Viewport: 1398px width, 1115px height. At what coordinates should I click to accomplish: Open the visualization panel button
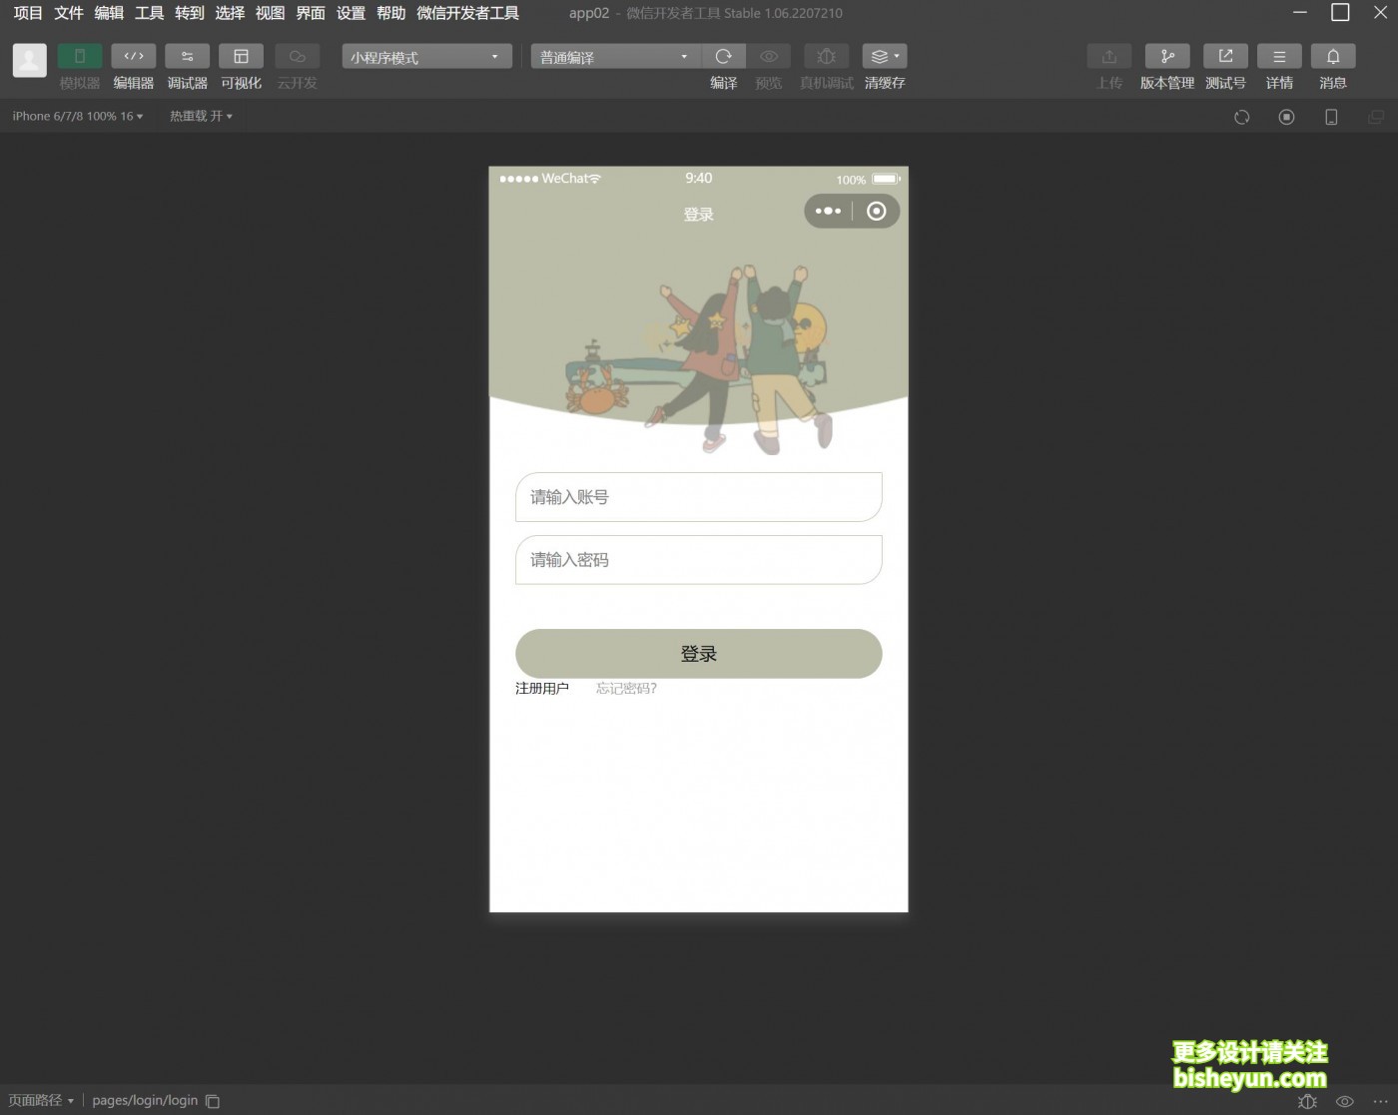(x=241, y=57)
